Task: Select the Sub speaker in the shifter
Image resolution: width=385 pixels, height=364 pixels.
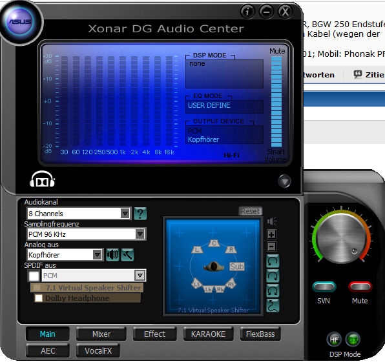Action: click(x=236, y=267)
